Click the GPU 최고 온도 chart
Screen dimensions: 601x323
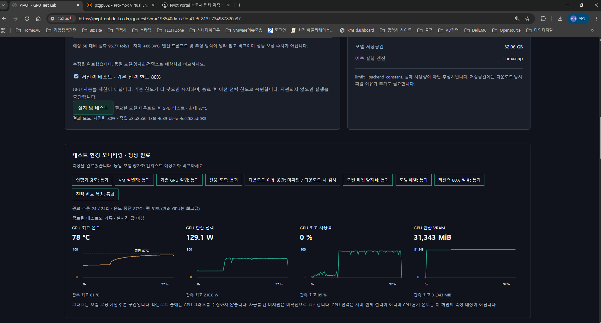[x=124, y=266]
